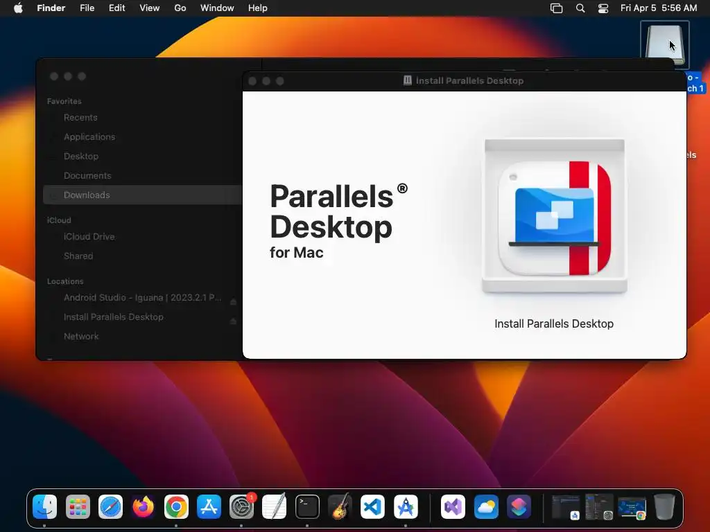The height and width of the screenshot is (532, 710).
Task: Restore minimized System Settings window thumbnail
Action: (599, 507)
